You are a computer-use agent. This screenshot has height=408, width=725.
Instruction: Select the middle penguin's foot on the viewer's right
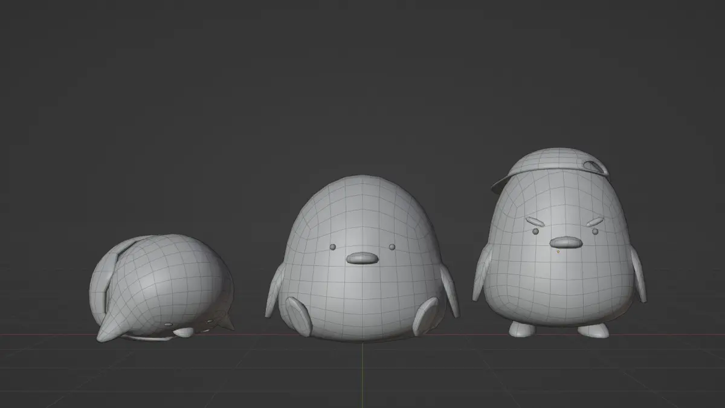pyautogui.click(x=425, y=316)
